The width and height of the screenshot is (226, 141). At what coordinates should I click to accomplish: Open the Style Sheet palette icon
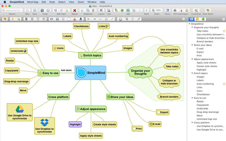[x=208, y=10]
